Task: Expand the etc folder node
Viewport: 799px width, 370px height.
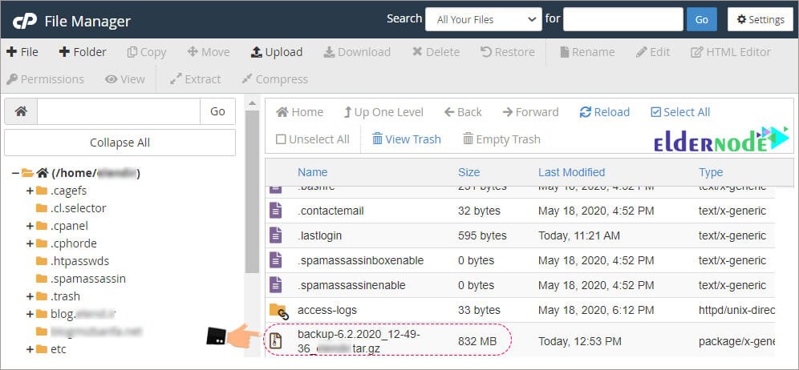Action: point(30,349)
